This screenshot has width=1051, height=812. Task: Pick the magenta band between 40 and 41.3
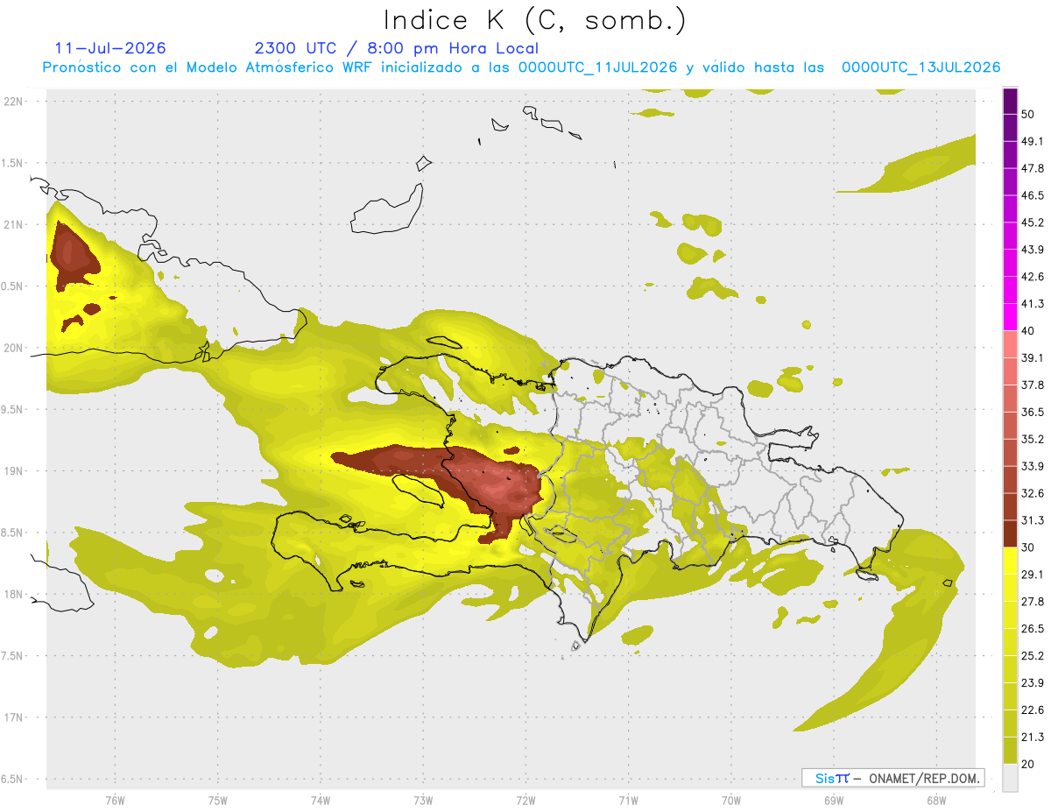click(1010, 317)
